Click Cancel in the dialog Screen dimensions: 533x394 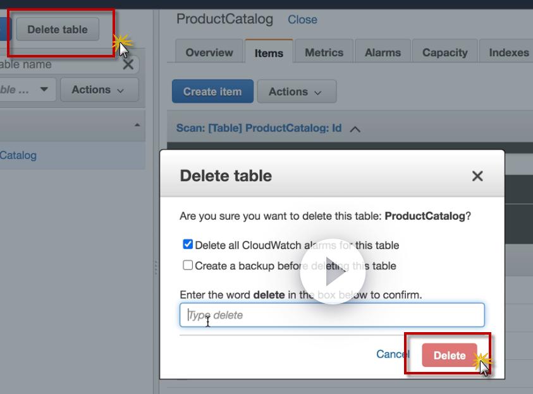(392, 354)
